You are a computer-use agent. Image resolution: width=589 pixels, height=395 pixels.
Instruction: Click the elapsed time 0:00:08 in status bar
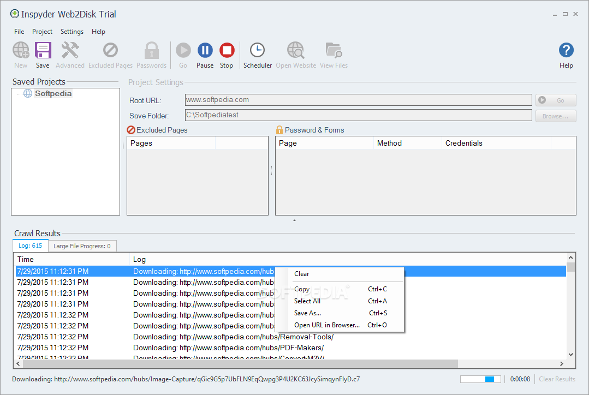coord(520,379)
